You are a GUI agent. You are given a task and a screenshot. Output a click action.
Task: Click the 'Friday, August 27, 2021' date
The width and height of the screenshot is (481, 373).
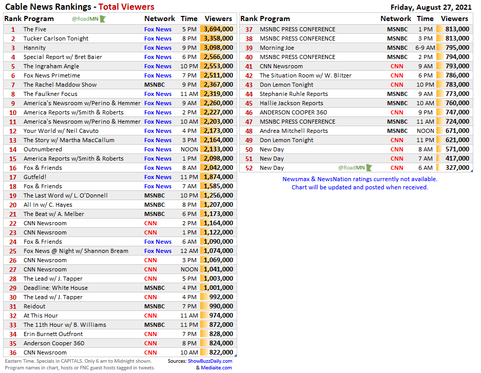431,7
